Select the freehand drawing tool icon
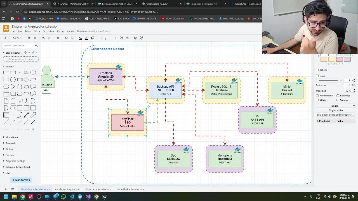 pyautogui.click(x=135, y=38)
